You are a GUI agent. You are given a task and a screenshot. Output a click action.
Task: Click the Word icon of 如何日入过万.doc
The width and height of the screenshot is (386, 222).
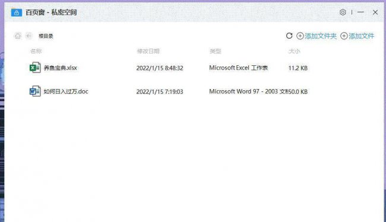pyautogui.click(x=35, y=91)
